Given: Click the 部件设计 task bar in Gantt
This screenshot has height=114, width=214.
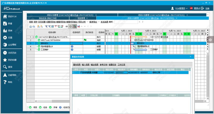Looking at the screenshot, I should coord(132,43).
